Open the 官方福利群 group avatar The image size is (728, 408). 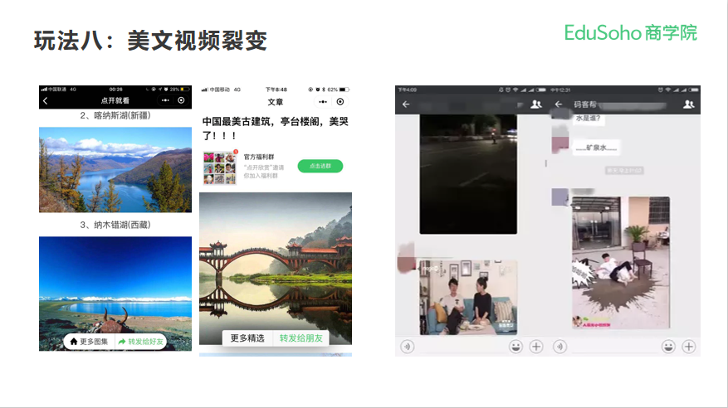[x=219, y=167]
